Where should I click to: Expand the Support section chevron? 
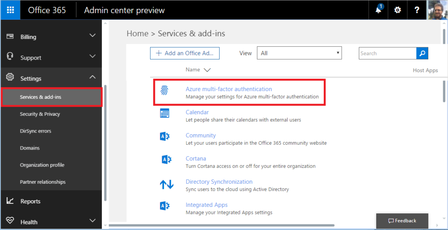click(92, 56)
